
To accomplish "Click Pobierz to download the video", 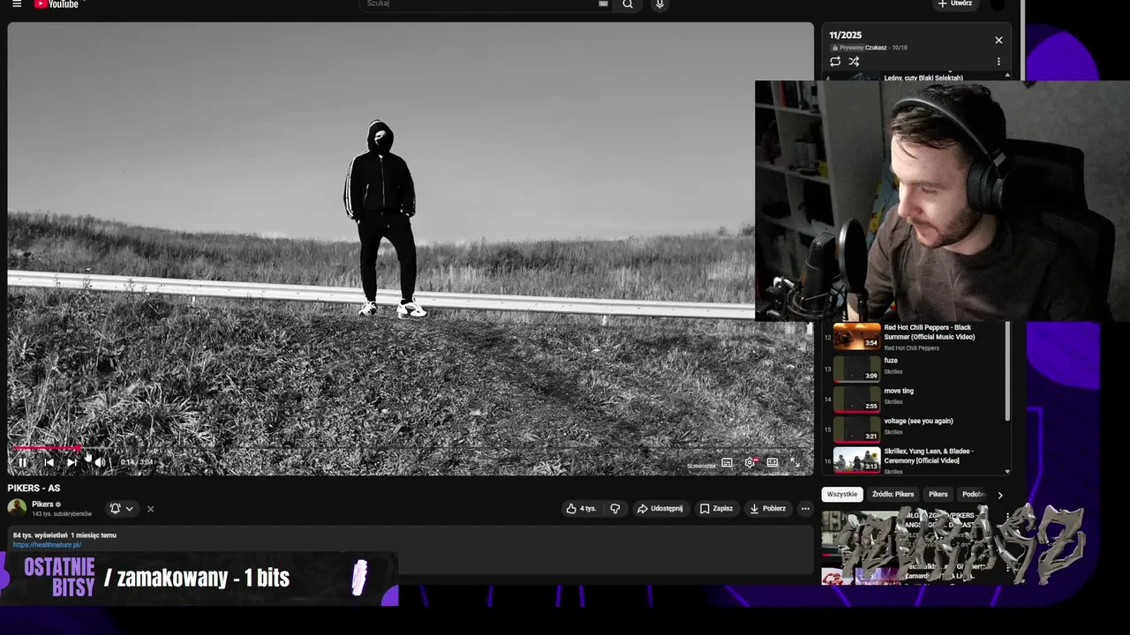I will (767, 509).
